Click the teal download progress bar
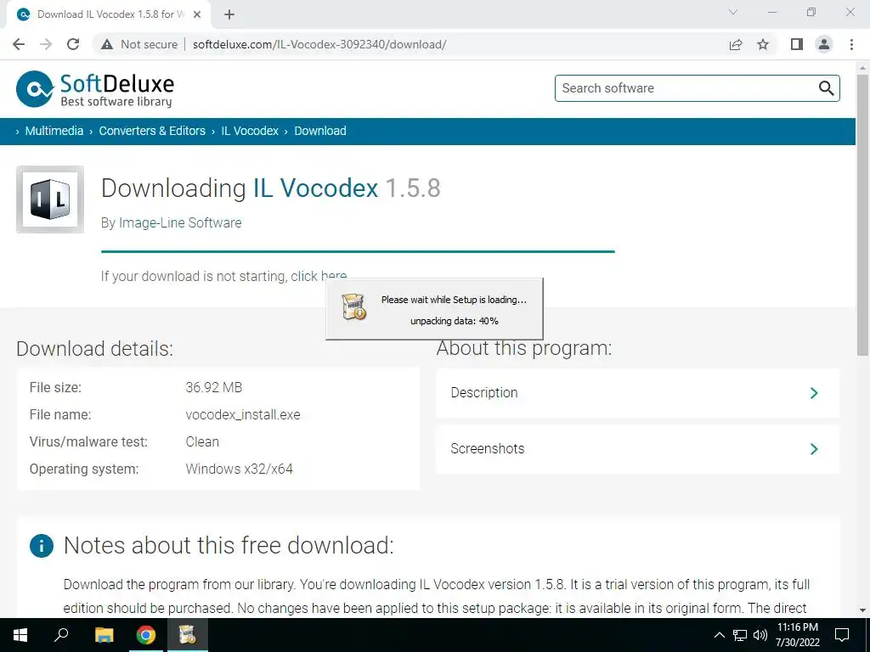The width and height of the screenshot is (870, 652). coord(358,251)
